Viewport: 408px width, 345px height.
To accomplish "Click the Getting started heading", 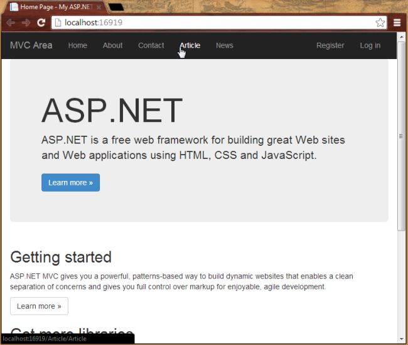I will (x=61, y=257).
